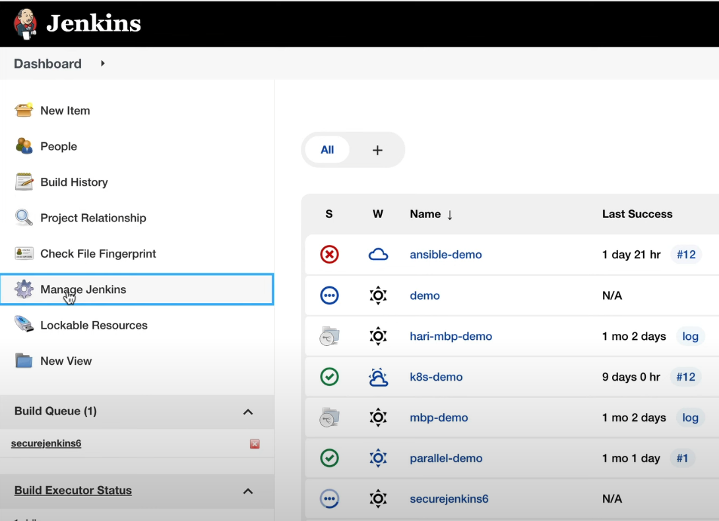Image resolution: width=719 pixels, height=521 pixels.
Task: Open the securejenkins6 job link in table
Action: 449,499
